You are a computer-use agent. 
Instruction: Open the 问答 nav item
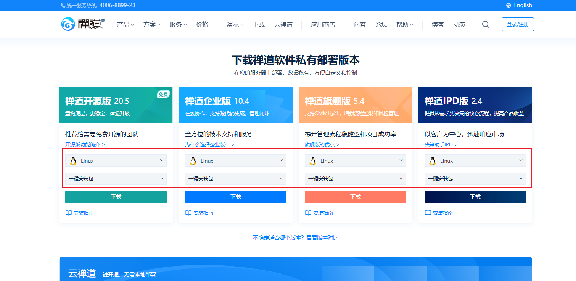[359, 24]
